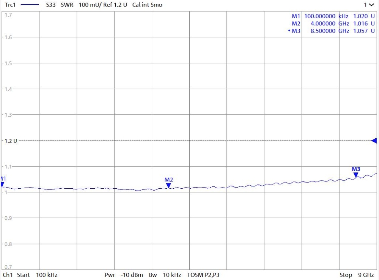
Task: Click the M1 marker triangle on the trace
Action: (2, 185)
